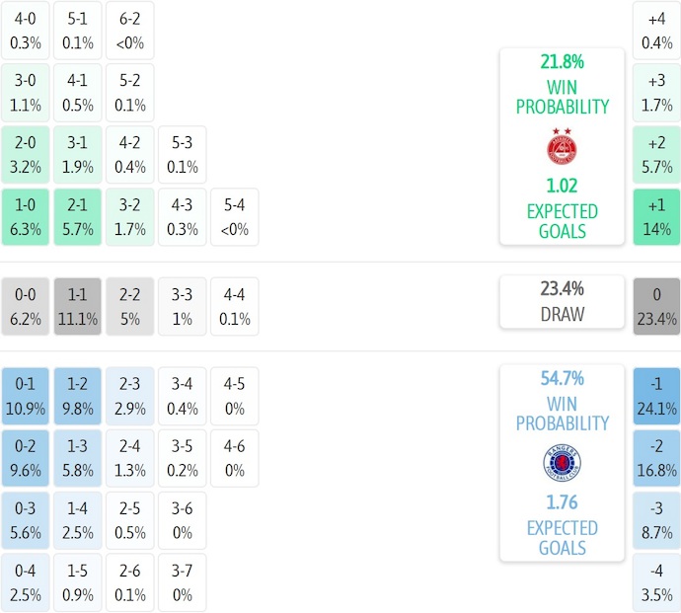Click the 21.8% win probability text
Viewport: 681px width, 613px height.
tap(562, 62)
